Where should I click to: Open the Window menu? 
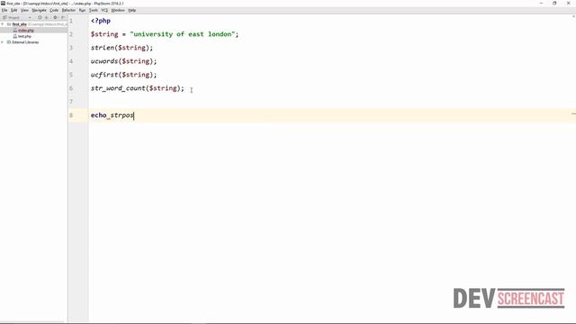pyautogui.click(x=118, y=10)
